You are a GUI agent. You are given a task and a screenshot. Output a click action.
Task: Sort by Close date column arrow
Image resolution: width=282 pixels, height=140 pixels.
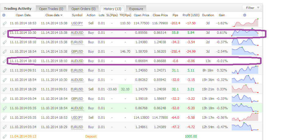point(62,15)
